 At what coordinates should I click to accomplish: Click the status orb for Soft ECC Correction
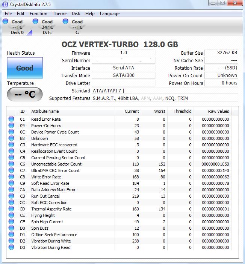(x=11, y=202)
